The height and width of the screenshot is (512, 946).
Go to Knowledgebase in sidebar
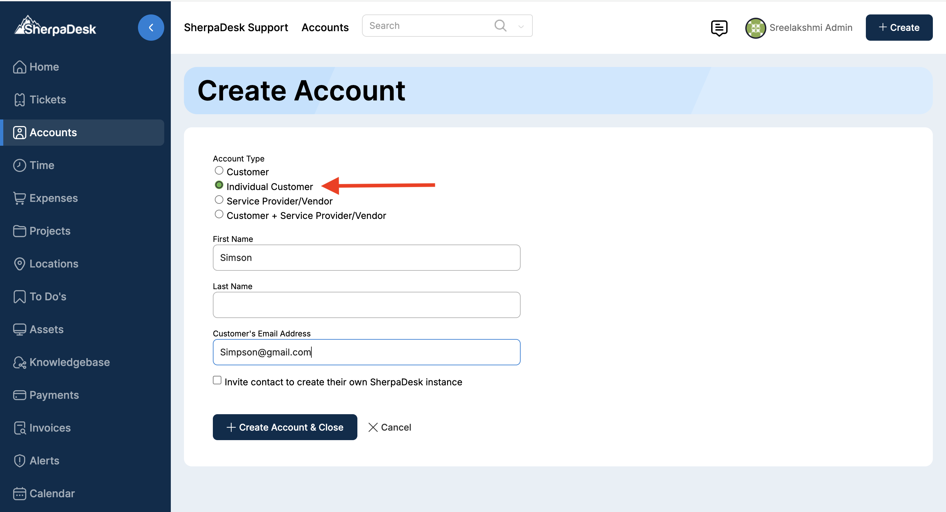point(69,362)
